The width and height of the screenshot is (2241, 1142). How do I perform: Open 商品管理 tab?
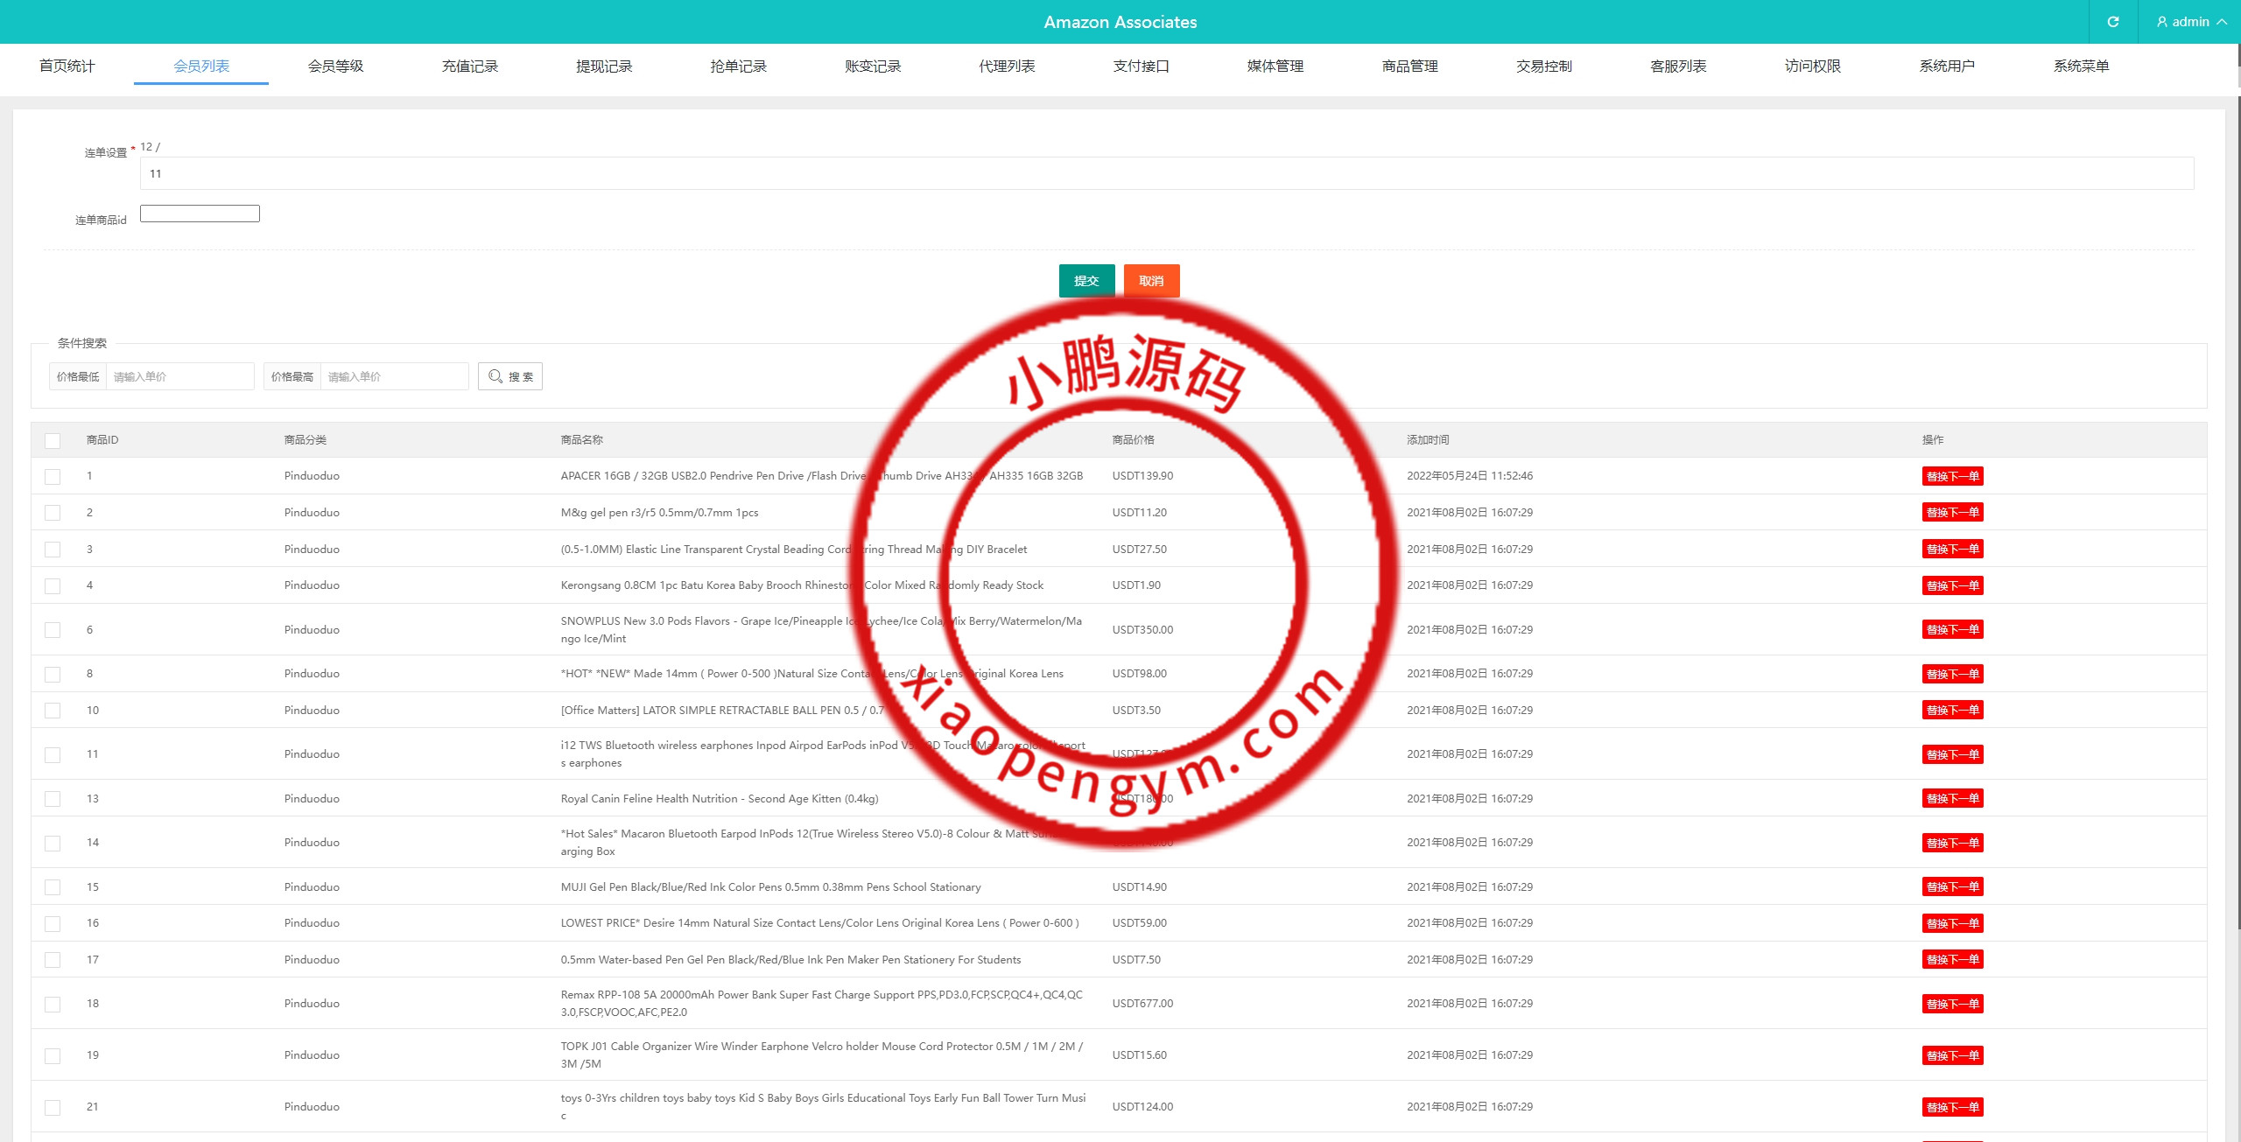[x=1410, y=66]
